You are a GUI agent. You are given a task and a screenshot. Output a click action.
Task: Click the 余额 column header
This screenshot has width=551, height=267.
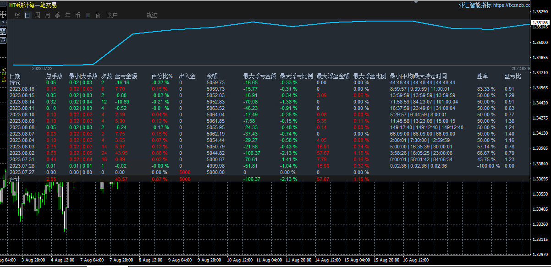pos(212,76)
